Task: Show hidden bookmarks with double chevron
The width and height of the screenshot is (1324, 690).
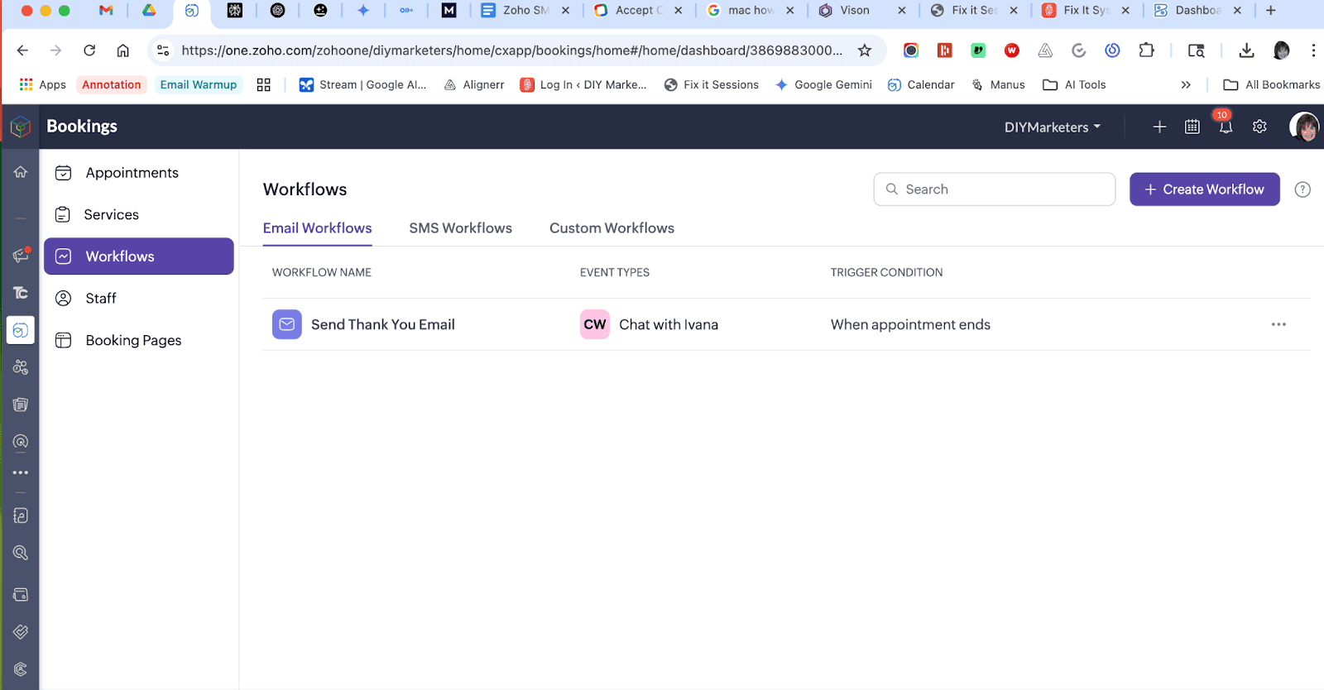Action: click(x=1186, y=84)
